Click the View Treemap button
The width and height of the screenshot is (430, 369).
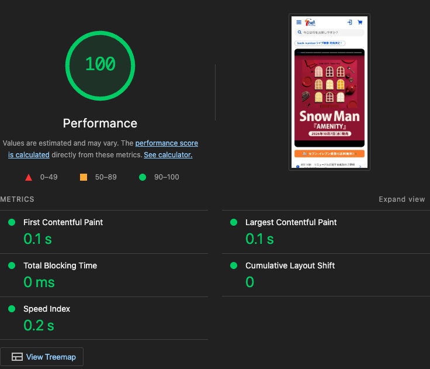pos(41,357)
